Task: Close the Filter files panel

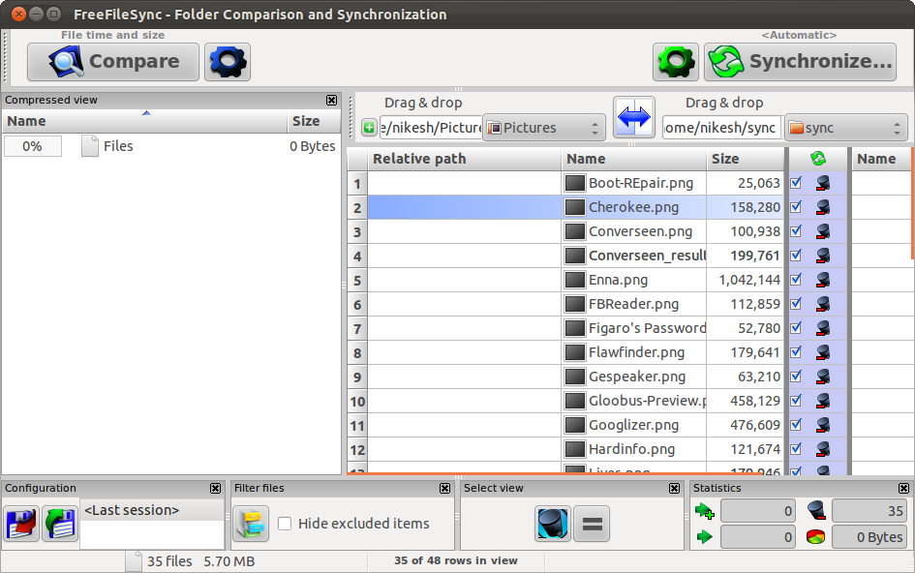Action: pos(444,489)
